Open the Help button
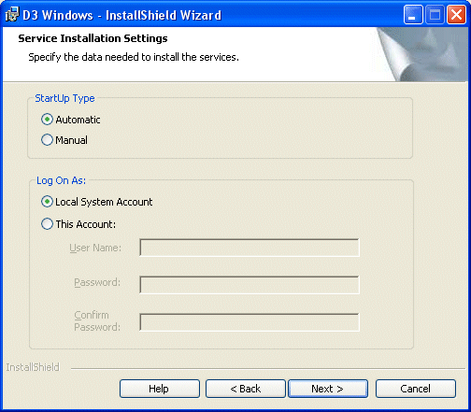 click(x=160, y=389)
